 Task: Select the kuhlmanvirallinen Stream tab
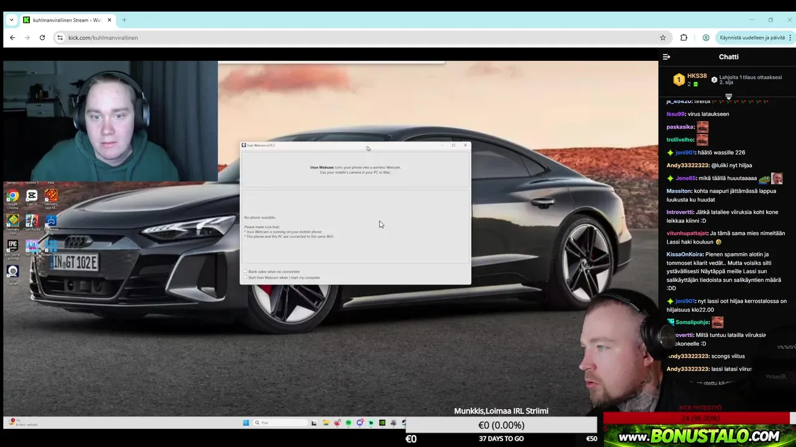click(x=67, y=20)
